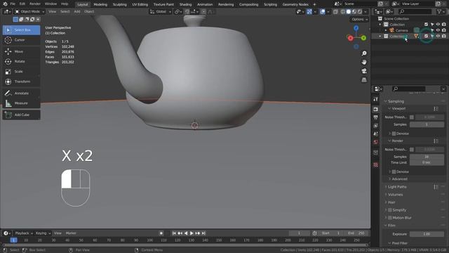Toggle X-ray display in viewport header
Screen dimensions: 449x253
pos(335,12)
